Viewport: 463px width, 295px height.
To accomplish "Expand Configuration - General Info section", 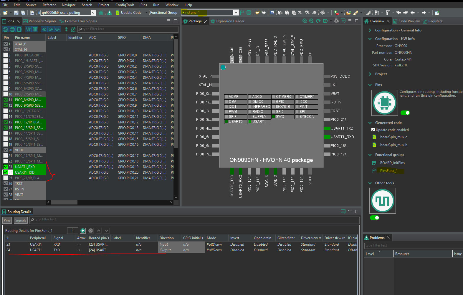I will 370,30.
